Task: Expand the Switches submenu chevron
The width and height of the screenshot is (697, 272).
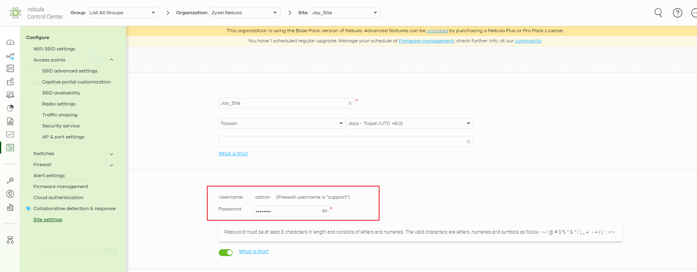Action: [x=111, y=154]
